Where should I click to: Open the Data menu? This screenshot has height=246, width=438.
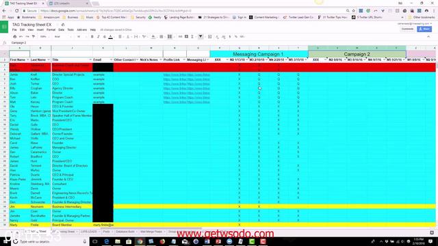(62, 29)
